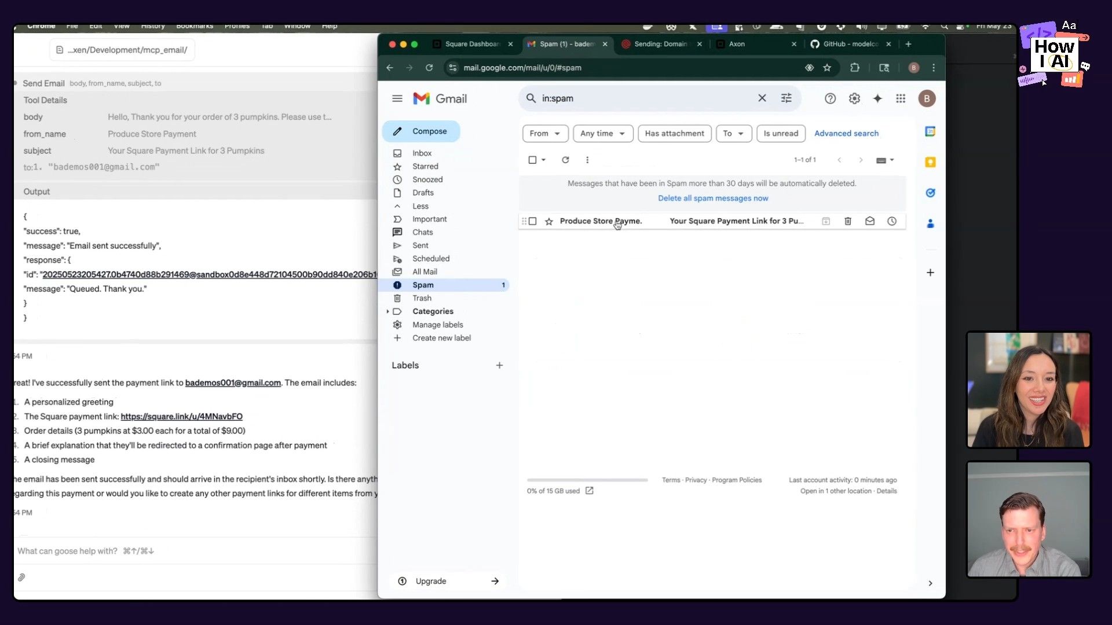Open Chrome extensions puzzle icon
Viewport: 1112px width, 625px height.
[x=855, y=68]
